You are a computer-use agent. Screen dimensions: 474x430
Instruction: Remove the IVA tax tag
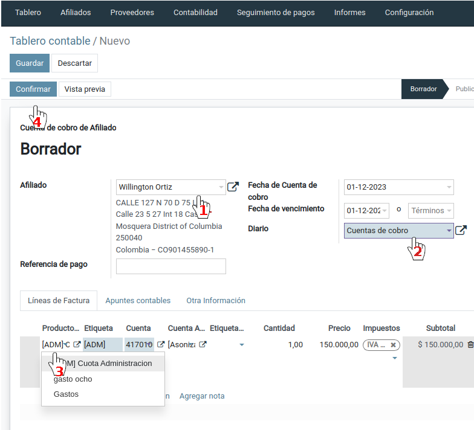[393, 345]
